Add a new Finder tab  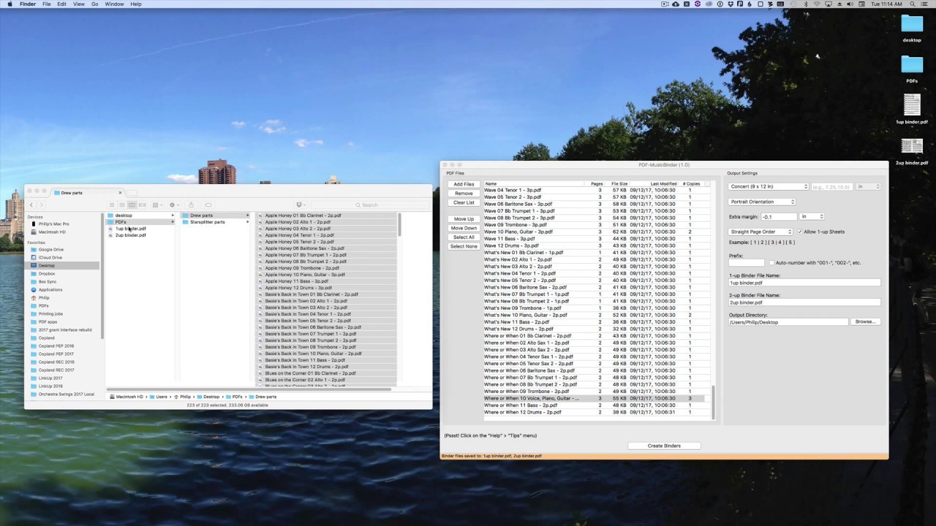click(x=132, y=193)
